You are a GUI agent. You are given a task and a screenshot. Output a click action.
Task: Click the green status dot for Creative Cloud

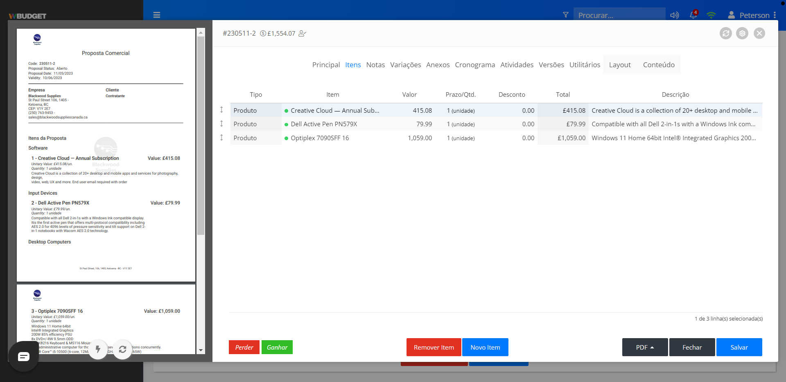point(287,111)
